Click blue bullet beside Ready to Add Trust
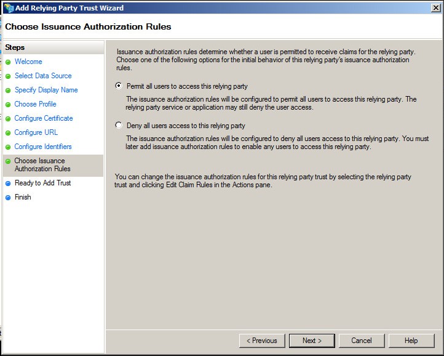 pyautogui.click(x=8, y=184)
